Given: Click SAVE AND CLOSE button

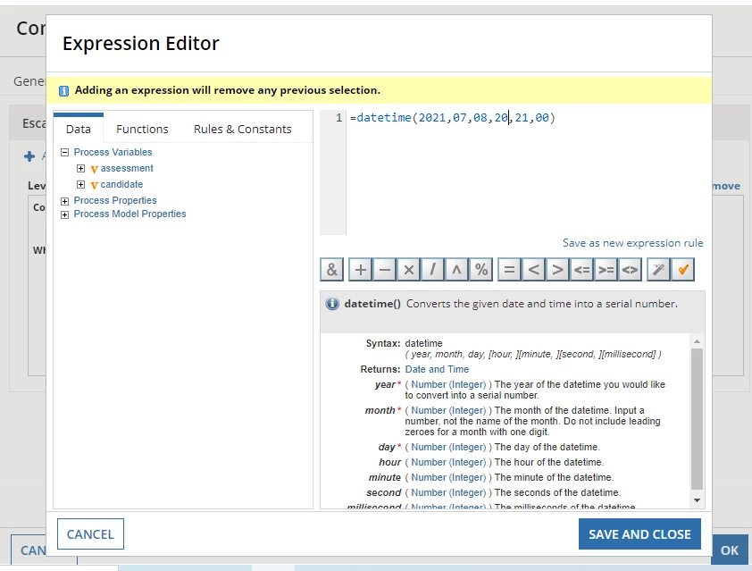Looking at the screenshot, I should click(639, 534).
